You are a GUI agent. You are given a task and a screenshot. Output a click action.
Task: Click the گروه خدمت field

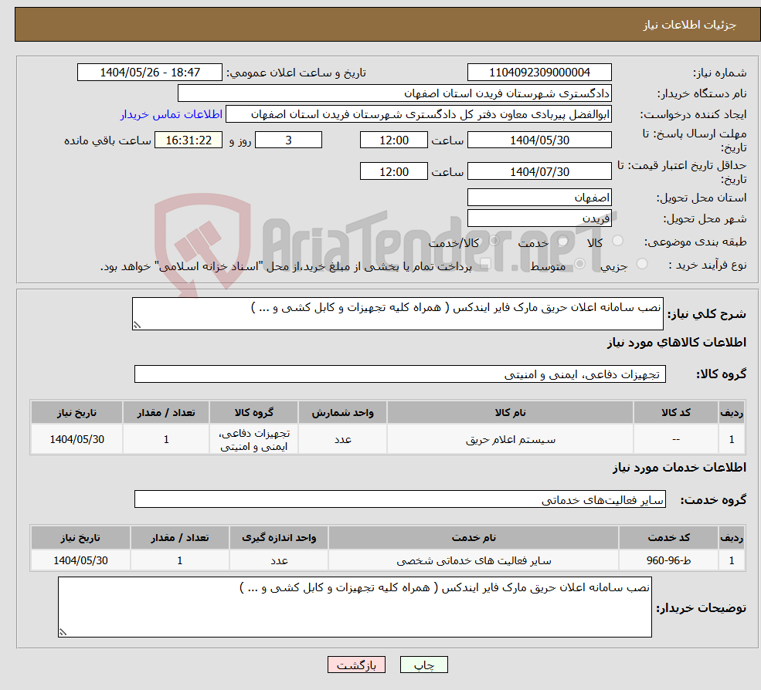tap(400, 499)
